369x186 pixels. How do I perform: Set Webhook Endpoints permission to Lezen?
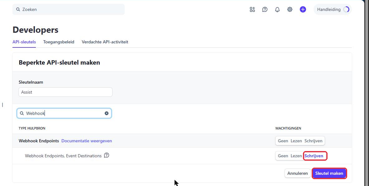pos(296,141)
